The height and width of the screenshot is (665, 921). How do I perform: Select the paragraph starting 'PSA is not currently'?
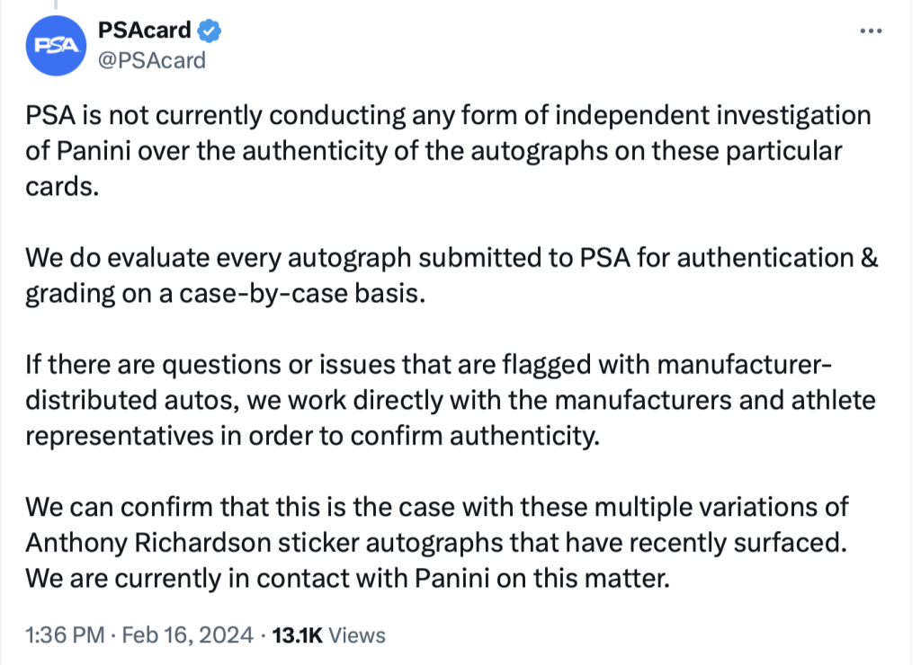point(448,151)
